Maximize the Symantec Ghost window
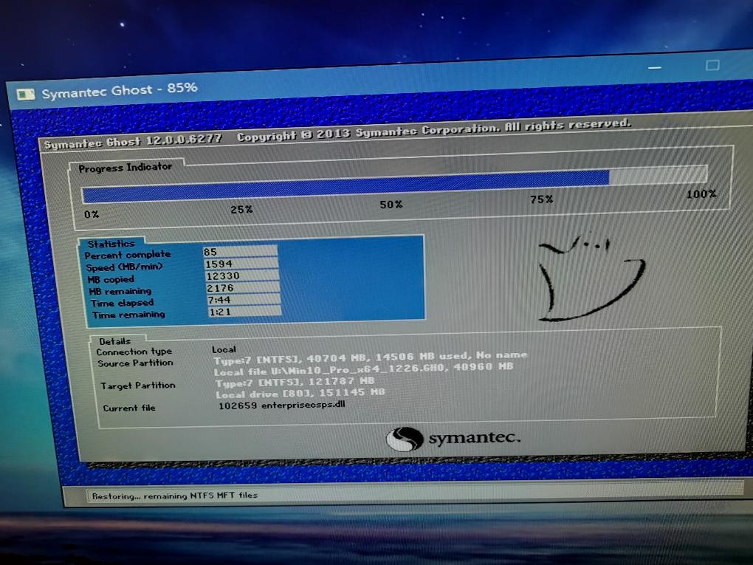Image resolution: width=753 pixels, height=565 pixels. (712, 65)
